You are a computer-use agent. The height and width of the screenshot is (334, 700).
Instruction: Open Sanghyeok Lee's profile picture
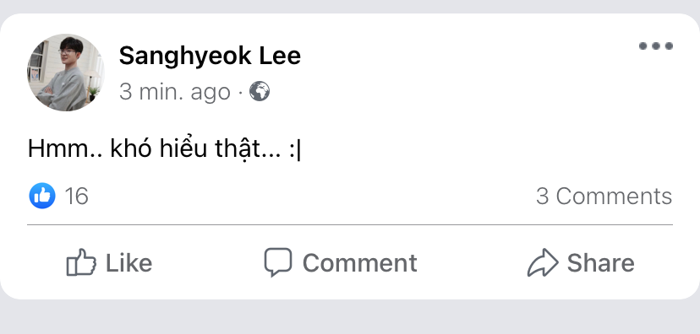(x=66, y=73)
